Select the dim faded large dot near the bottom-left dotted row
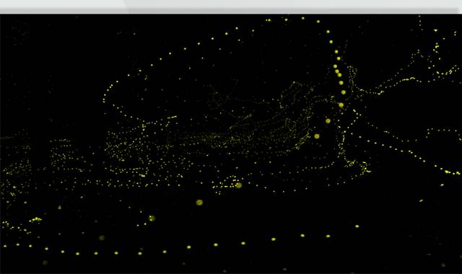The width and height of the screenshot is (462, 274). [x=102, y=237]
